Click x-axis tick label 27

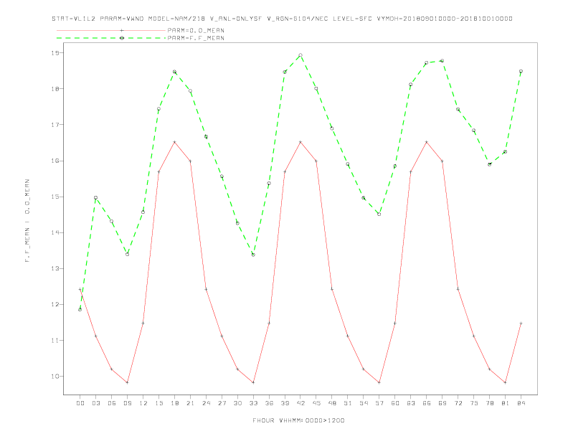(222, 403)
